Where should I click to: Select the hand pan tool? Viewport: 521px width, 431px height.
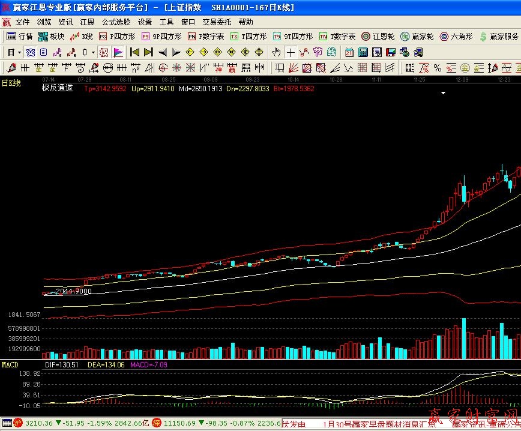(277, 52)
